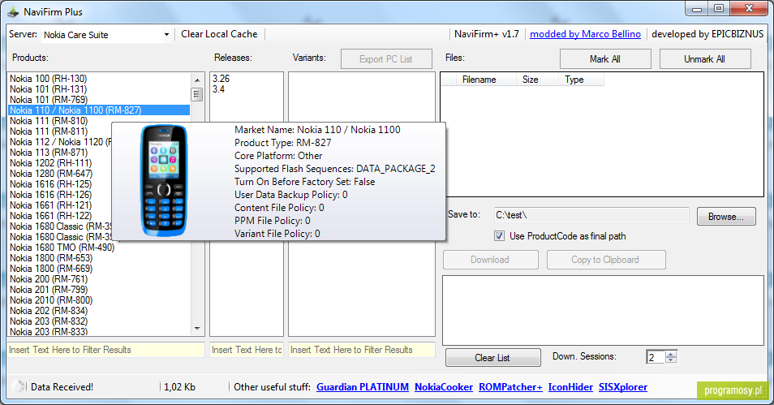The height and width of the screenshot is (405, 774).
Task: Open the SISXplorer link
Action: pyautogui.click(x=623, y=387)
